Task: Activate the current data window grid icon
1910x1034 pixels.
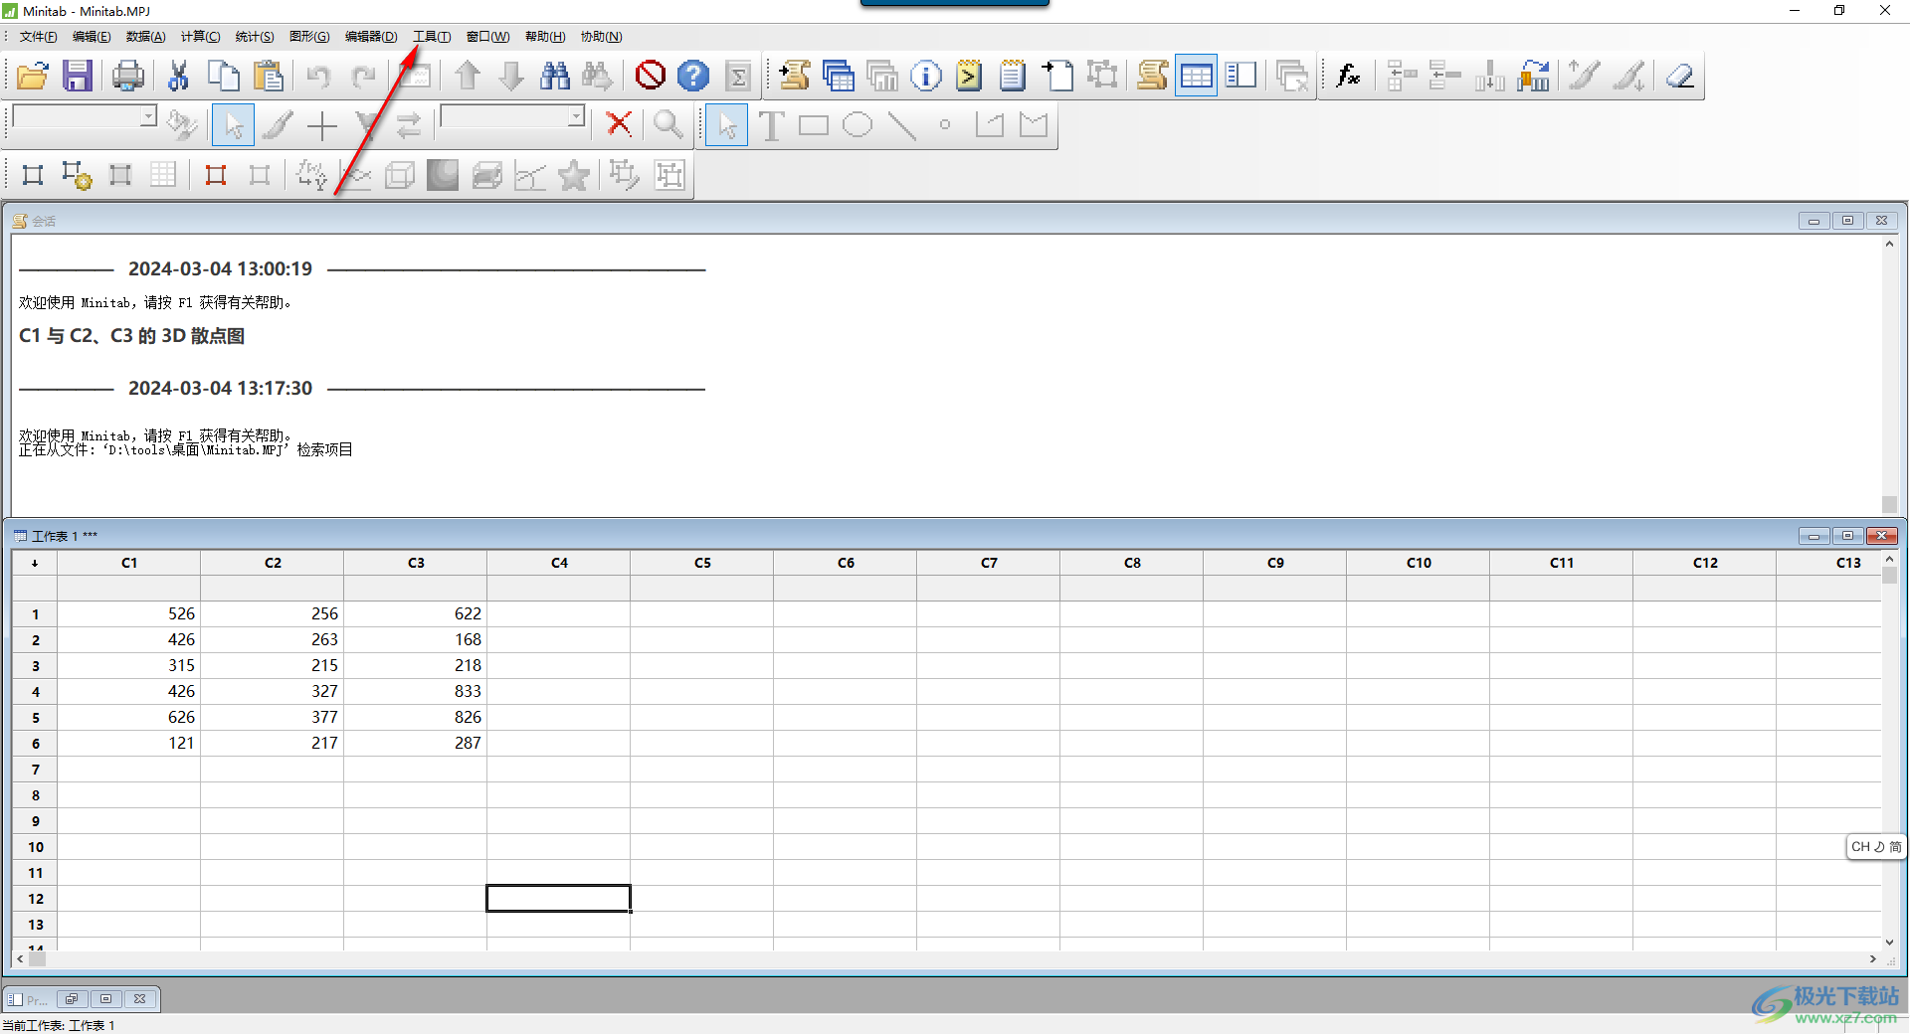Action: pyautogui.click(x=1197, y=76)
